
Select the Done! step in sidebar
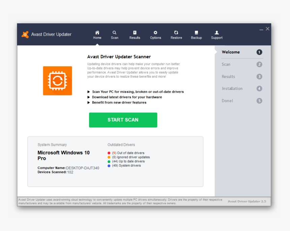point(227,101)
